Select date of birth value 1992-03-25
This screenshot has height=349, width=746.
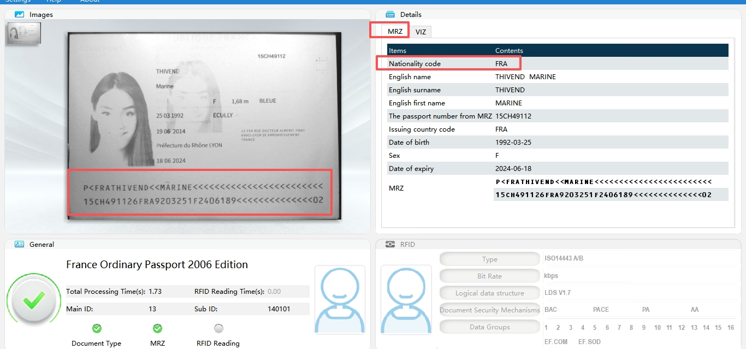[x=513, y=142]
